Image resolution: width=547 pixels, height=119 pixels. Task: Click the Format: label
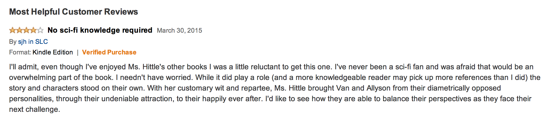20,52
